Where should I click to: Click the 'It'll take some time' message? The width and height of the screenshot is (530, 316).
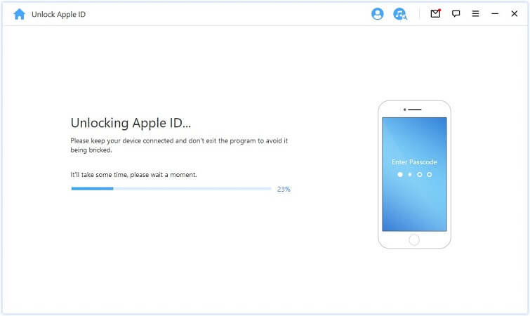pyautogui.click(x=133, y=175)
